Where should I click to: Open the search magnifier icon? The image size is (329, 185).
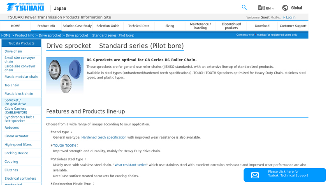click(244, 7)
